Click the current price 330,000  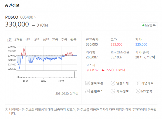click(x=17, y=24)
